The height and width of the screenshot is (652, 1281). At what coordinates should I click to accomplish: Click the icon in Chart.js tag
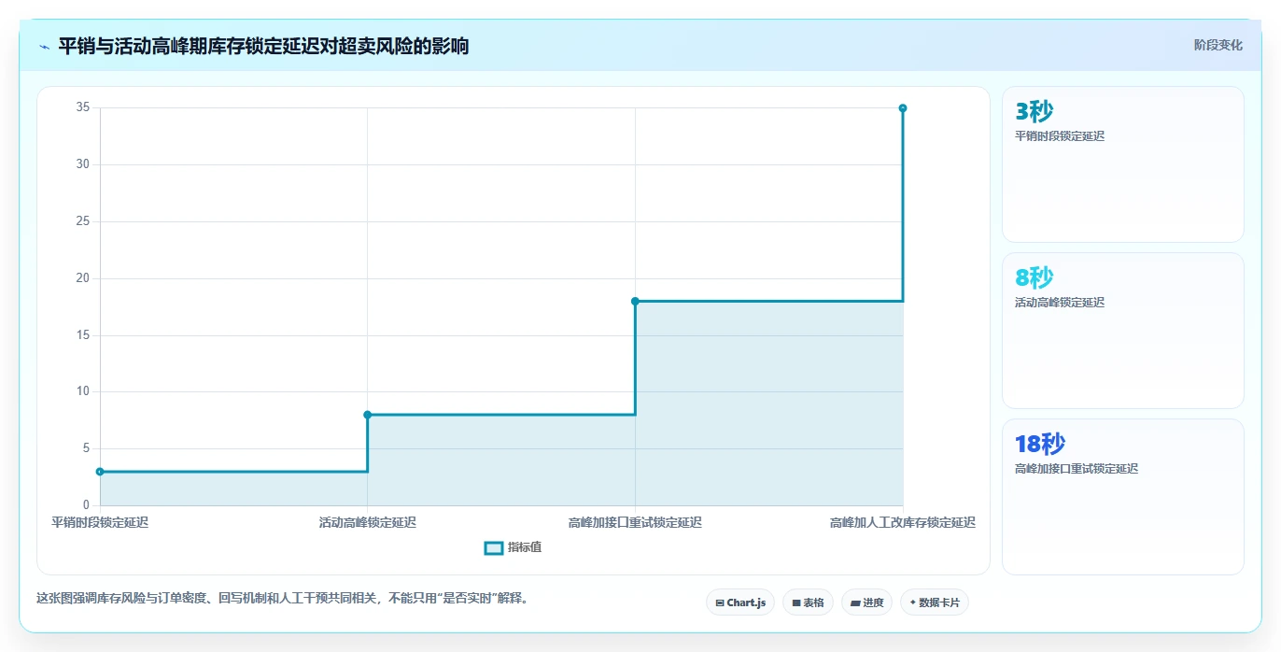tap(720, 603)
